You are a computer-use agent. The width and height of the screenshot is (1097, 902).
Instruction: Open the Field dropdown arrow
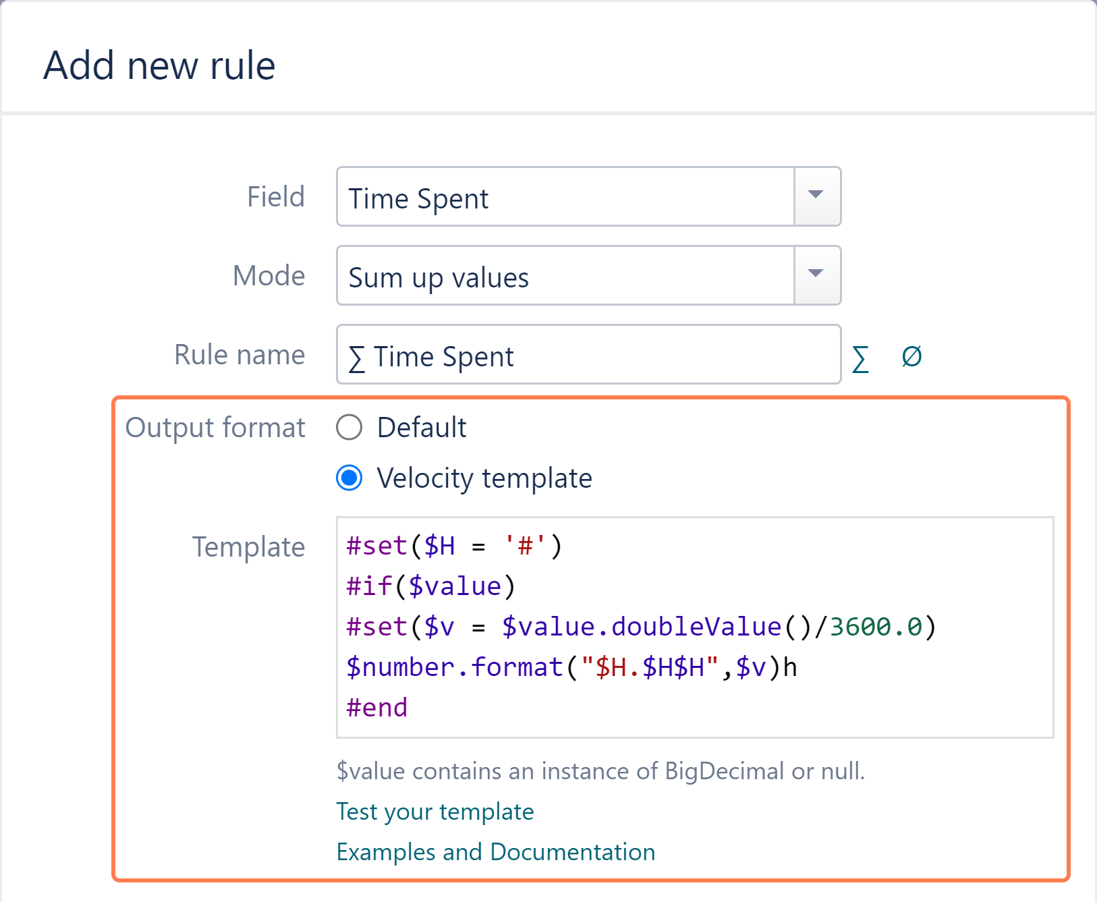tap(816, 196)
